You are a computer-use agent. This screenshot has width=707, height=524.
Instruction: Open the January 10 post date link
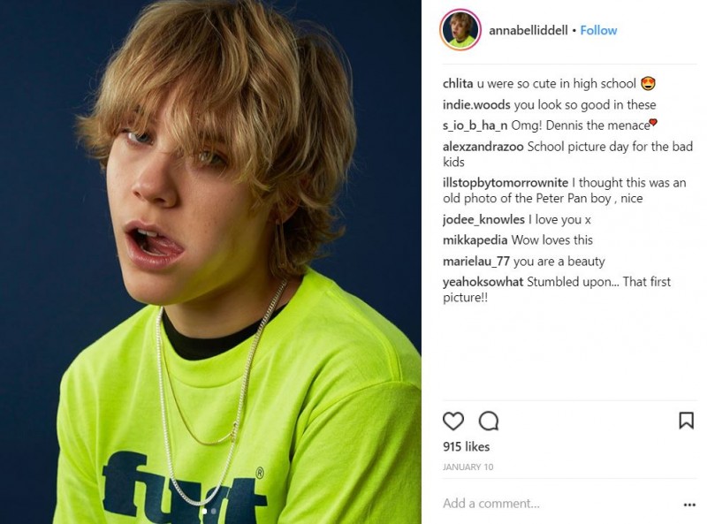tap(468, 467)
